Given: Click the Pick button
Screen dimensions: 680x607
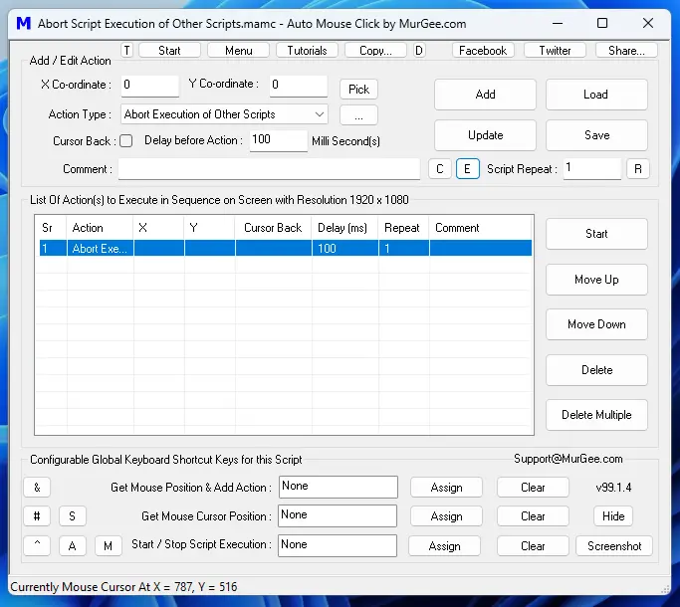Looking at the screenshot, I should coord(358,90).
